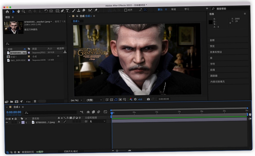Click the purple label color of layer 1
This screenshot has width=255, height=156.
(23, 122)
